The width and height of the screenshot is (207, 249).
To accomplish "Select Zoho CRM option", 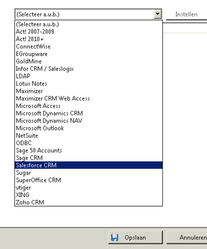I will 88,202.
